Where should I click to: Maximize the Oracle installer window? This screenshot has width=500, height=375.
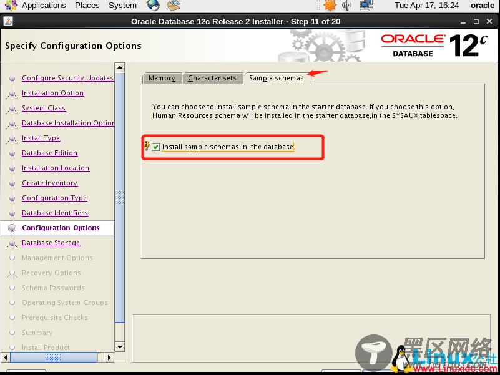pos(476,21)
